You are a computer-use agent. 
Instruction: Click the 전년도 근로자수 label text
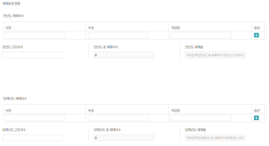[13, 47]
